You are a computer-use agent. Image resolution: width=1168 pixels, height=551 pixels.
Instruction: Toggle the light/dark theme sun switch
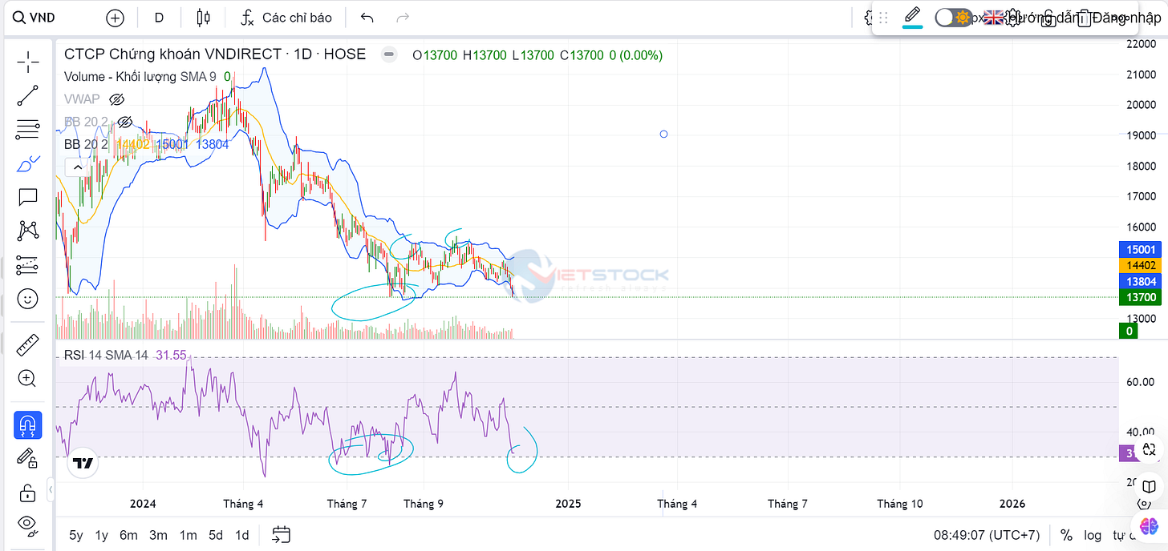(953, 17)
